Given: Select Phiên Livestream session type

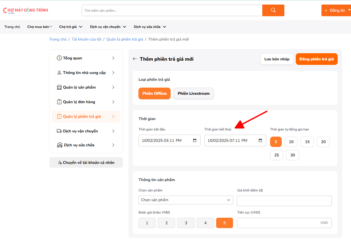Looking at the screenshot, I should 194,93.
